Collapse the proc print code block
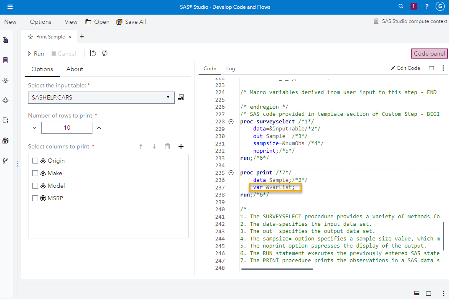449x299 pixels. click(x=231, y=172)
